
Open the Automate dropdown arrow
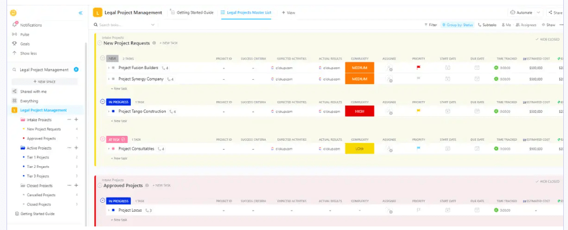(538, 12)
